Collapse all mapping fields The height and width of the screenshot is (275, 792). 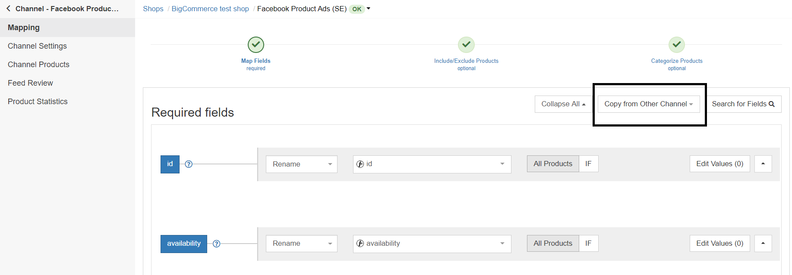tap(563, 104)
